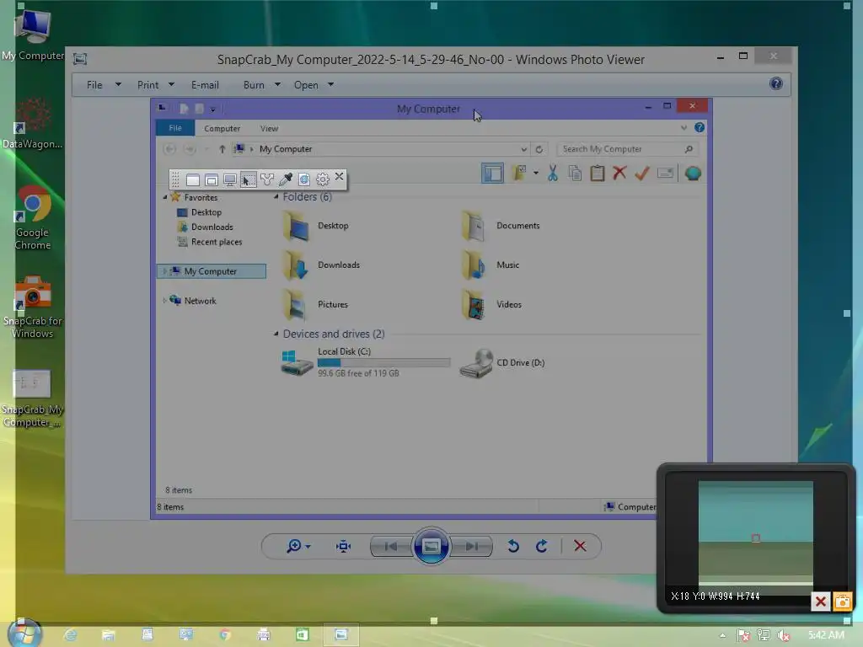Viewport: 863px width, 647px height.
Task: Select pictured My Computer tree item
Action: pyautogui.click(x=212, y=271)
